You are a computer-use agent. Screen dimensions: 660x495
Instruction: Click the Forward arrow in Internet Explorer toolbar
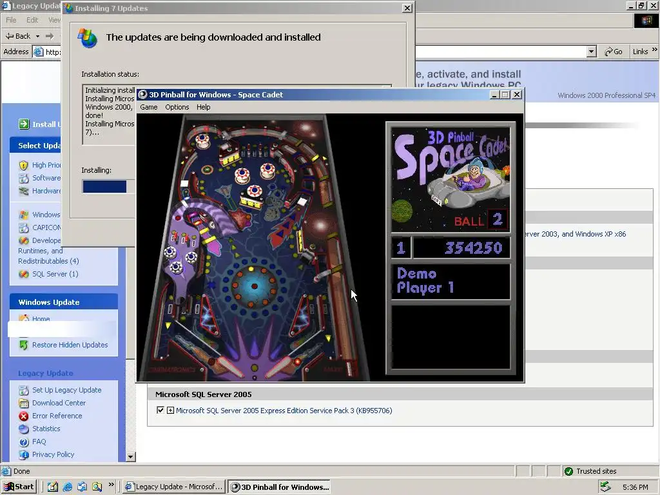[50, 36]
